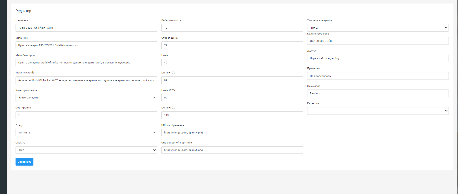
Task: Open the Скрыть dropdown
Action: pyautogui.click(x=86, y=150)
